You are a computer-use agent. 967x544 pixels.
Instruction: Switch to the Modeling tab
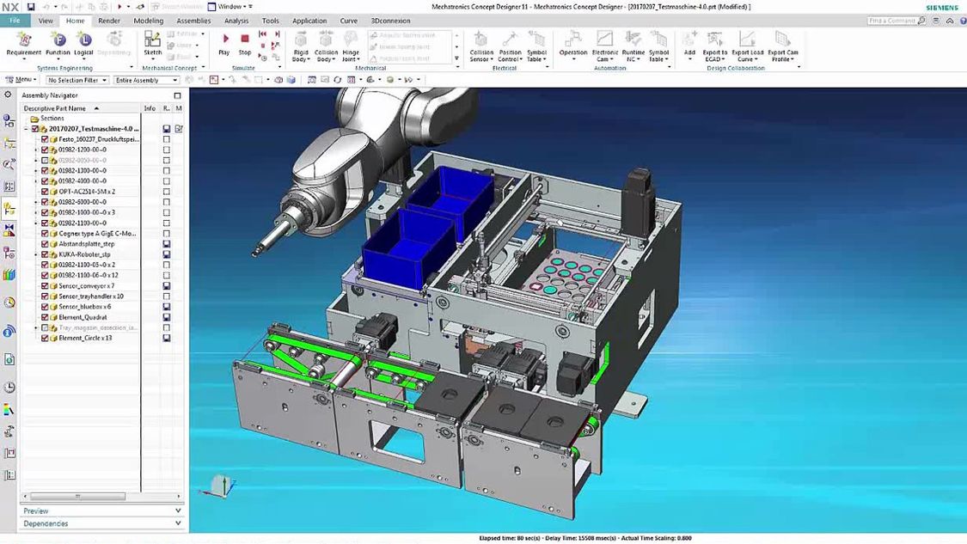pos(149,21)
